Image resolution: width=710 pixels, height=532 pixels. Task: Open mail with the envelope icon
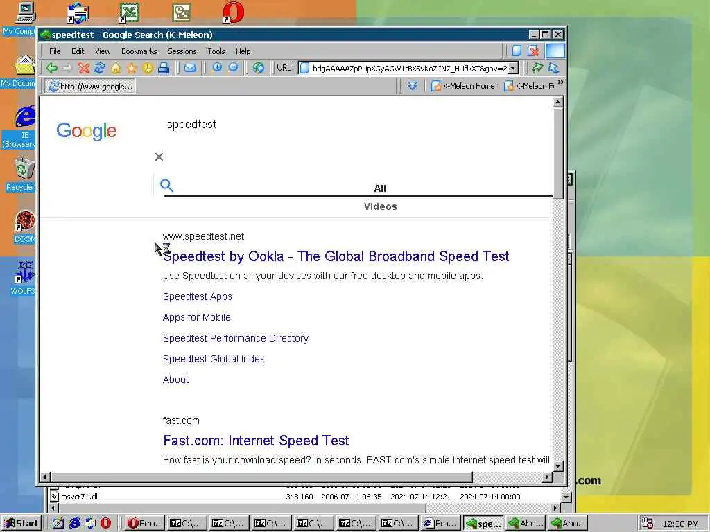tap(190, 69)
